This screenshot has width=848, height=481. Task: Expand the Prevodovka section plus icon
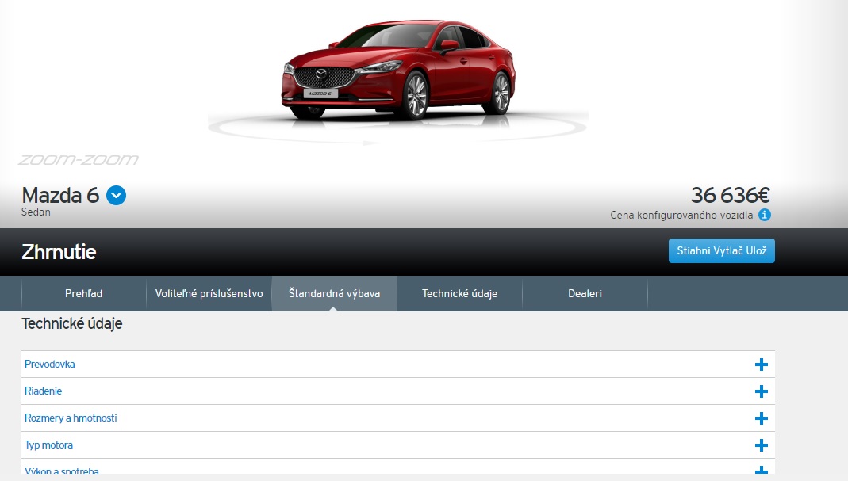pyautogui.click(x=762, y=365)
